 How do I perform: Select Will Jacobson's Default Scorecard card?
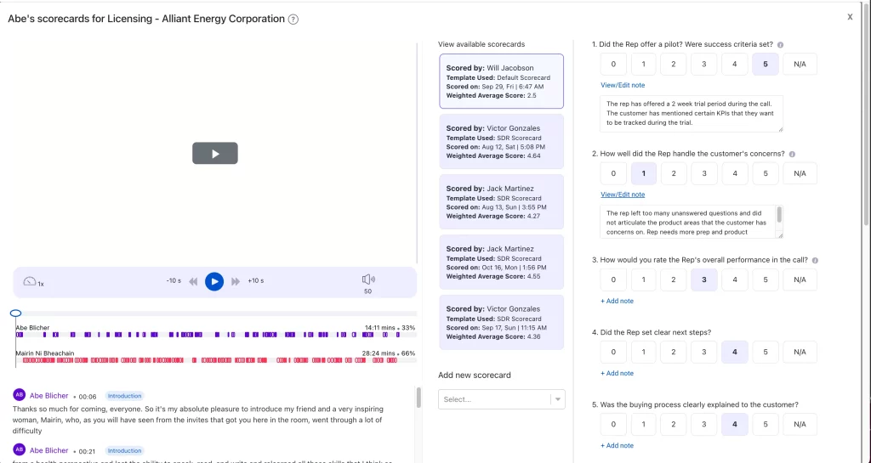[x=501, y=81]
